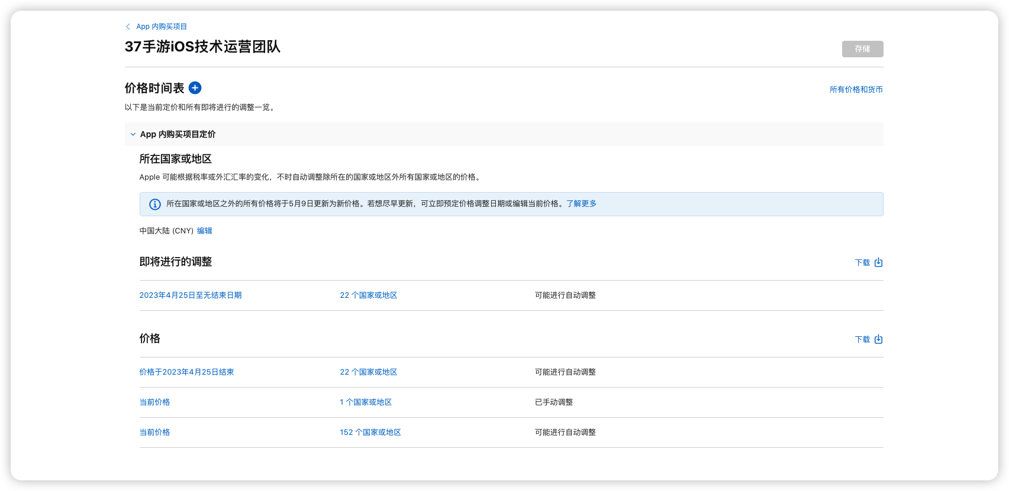The width and height of the screenshot is (1009, 491).
Task: Open the 152 个国家或地区 link
Action: 370,433
